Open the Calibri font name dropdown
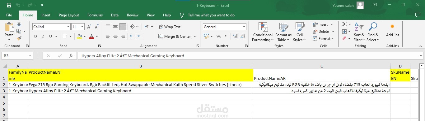Viewport: 425px width, 121px height. [x=68, y=27]
